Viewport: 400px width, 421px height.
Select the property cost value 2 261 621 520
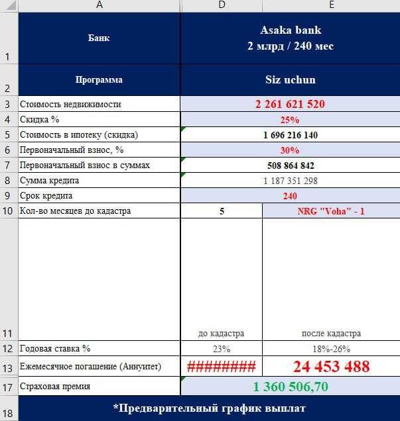coord(291,104)
